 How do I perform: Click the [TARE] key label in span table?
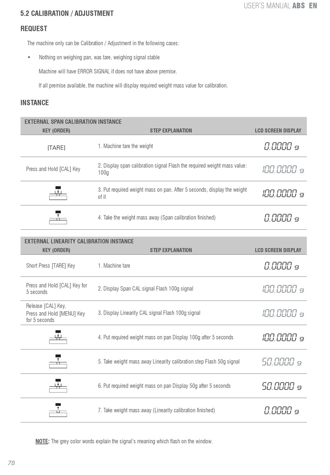56,148
